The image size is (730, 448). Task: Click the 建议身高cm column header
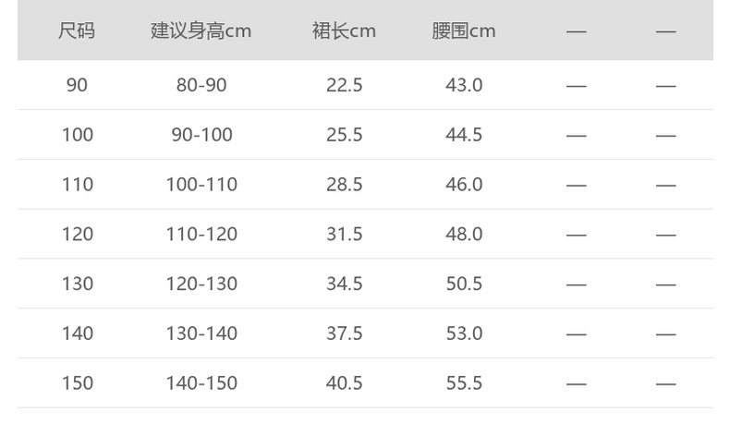point(201,30)
